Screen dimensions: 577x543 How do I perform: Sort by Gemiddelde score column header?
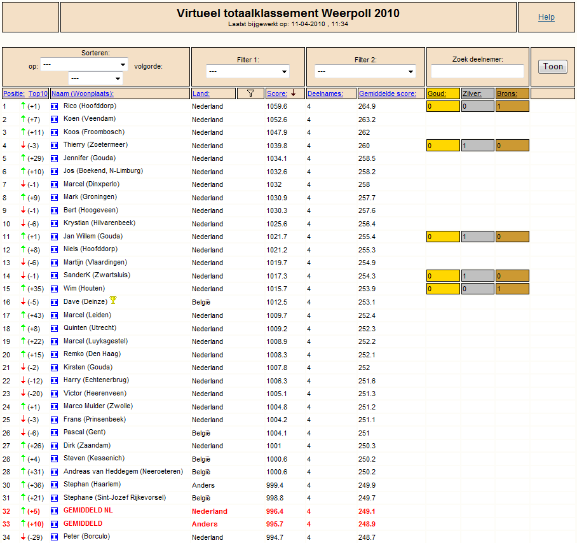(388, 93)
